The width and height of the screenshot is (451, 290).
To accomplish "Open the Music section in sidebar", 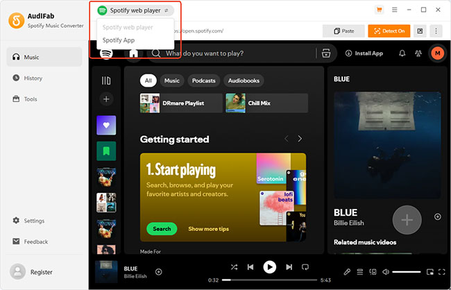I will point(44,58).
